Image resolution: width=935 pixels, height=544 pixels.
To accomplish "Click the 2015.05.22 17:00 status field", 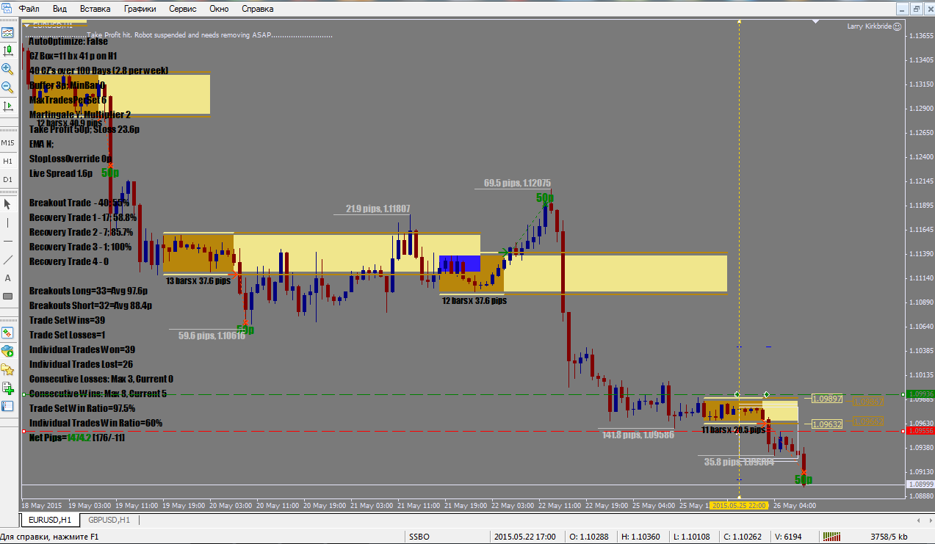I will click(x=525, y=537).
